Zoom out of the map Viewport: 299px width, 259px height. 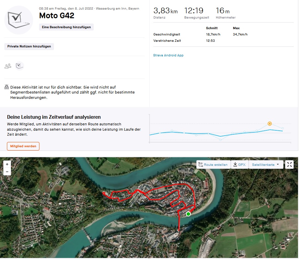7,172
